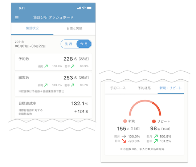The width and height of the screenshot is (196, 167).
Task: Click the green arrow beside リピート 100.9%
Action: pos(156,136)
